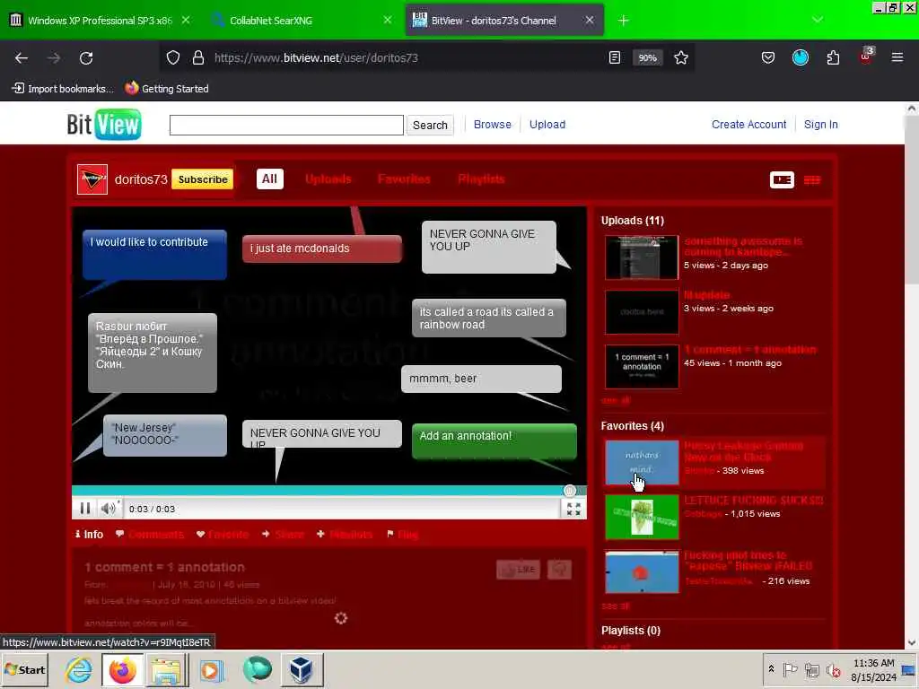Launch Internet Explorer from the taskbar
This screenshot has height=689, width=919.
[79, 669]
